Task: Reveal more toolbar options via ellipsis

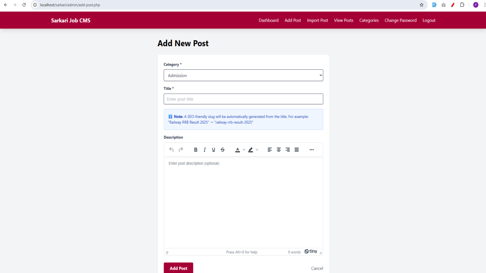Action: point(312,150)
